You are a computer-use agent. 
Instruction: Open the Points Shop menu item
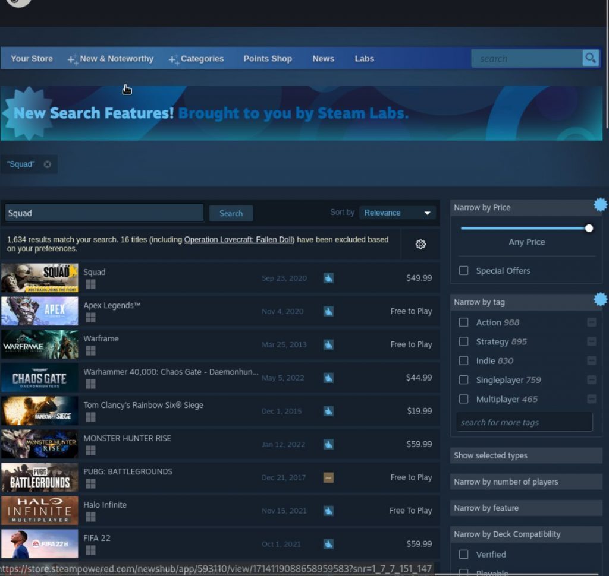(268, 58)
